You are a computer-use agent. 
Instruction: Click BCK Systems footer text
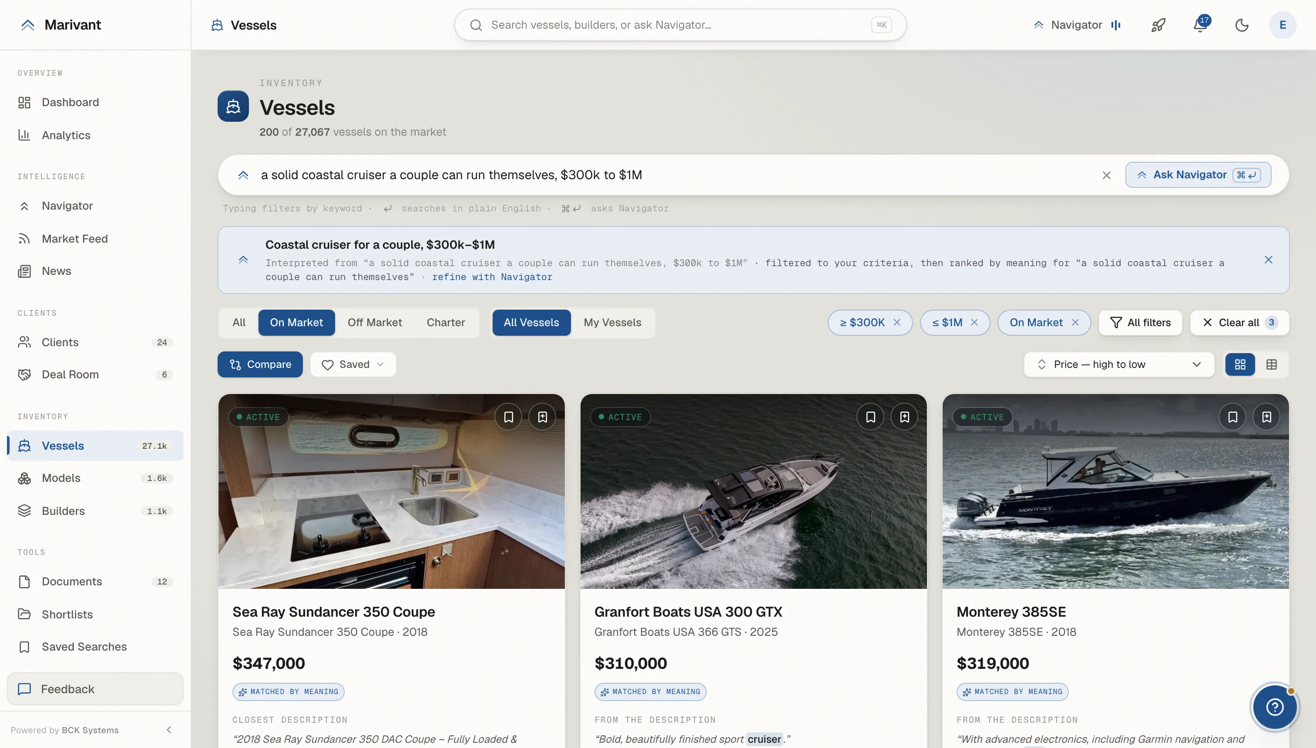pos(90,730)
